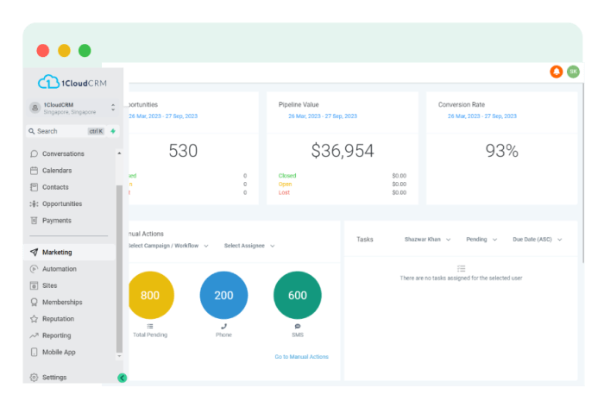
Task: Open the 1CloudCRM account switcher
Action: 72,108
